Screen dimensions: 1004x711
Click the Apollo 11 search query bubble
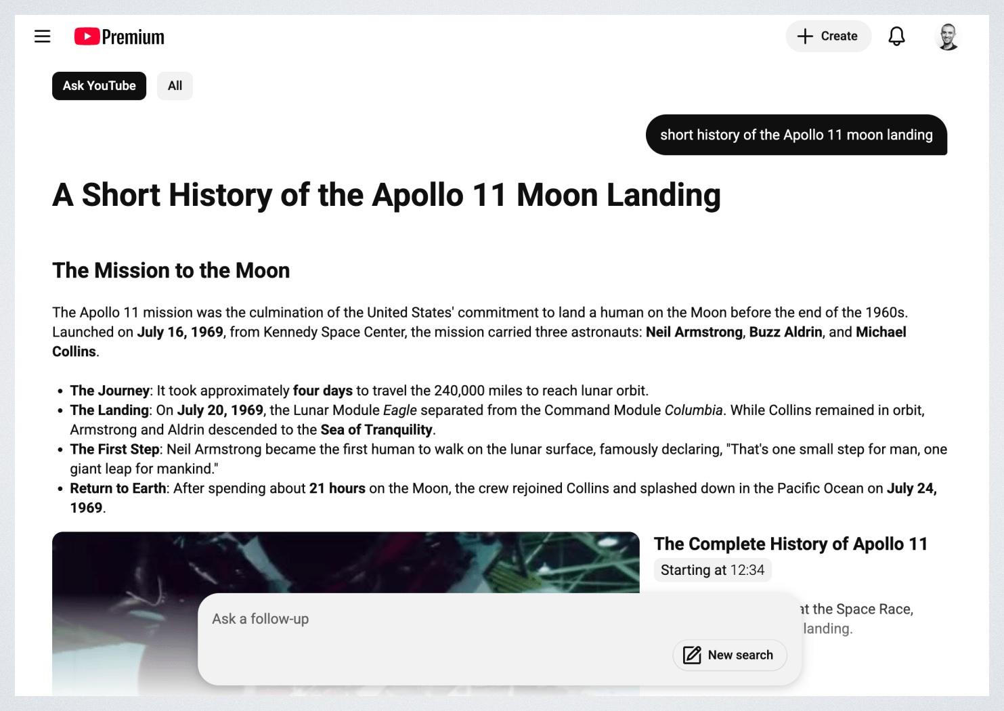point(796,135)
